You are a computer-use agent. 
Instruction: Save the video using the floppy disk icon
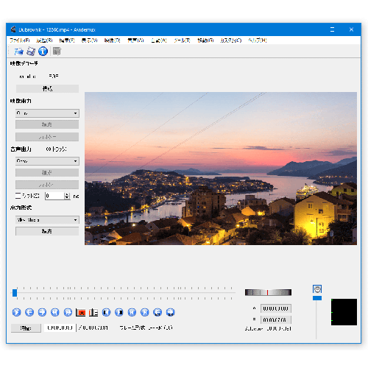[x=31, y=52]
